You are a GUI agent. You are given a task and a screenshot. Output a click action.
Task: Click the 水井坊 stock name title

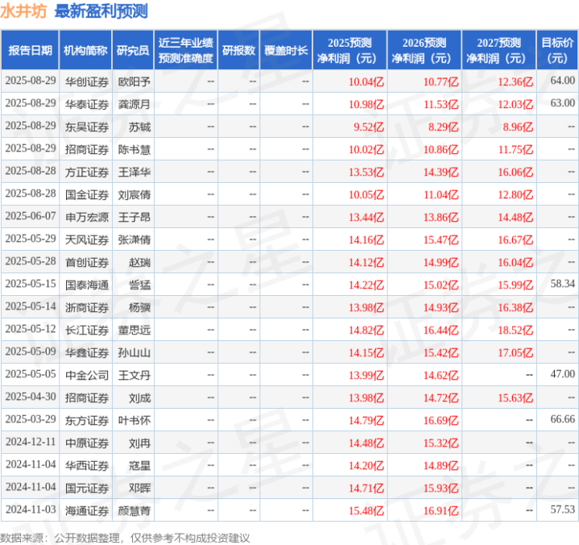(x=23, y=11)
